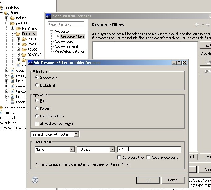Select Run/Debug Settings in properties tree
211x190 pixels.
tap(70, 51)
